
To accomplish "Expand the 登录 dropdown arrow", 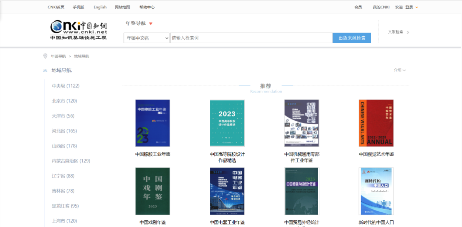I will pyautogui.click(x=416, y=7).
